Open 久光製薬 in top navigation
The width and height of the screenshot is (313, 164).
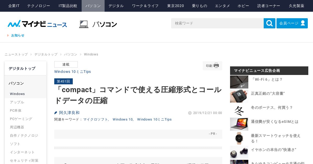[x=297, y=6]
